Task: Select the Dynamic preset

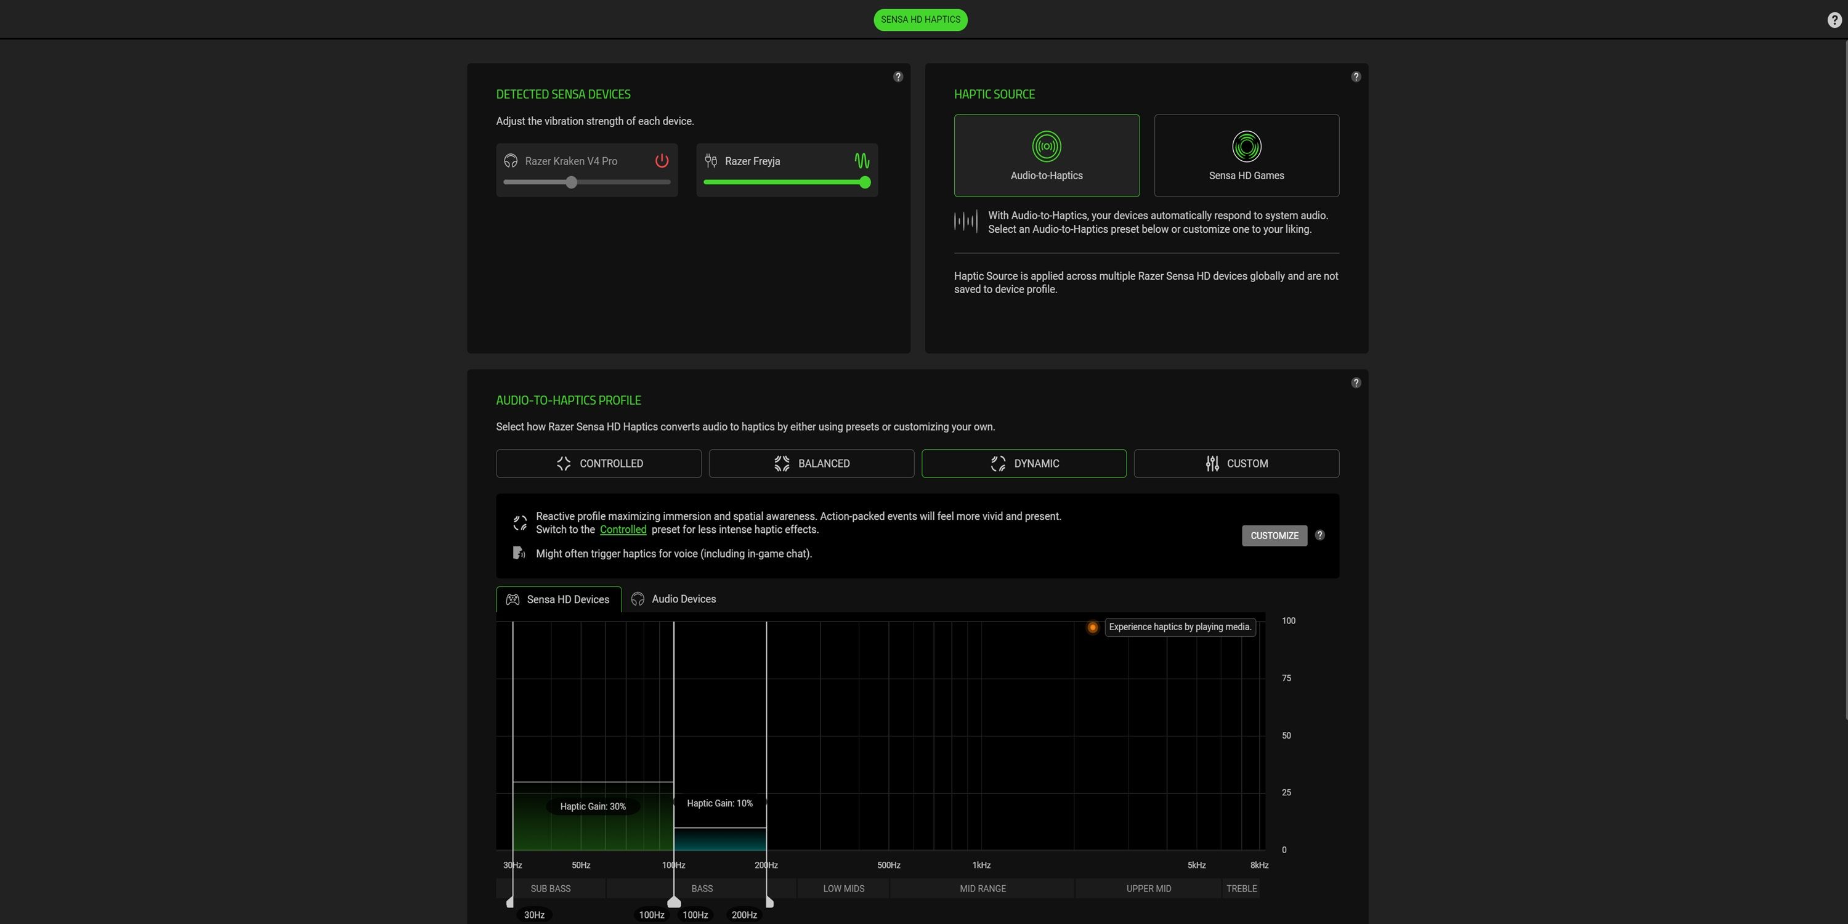Action: [1024, 463]
